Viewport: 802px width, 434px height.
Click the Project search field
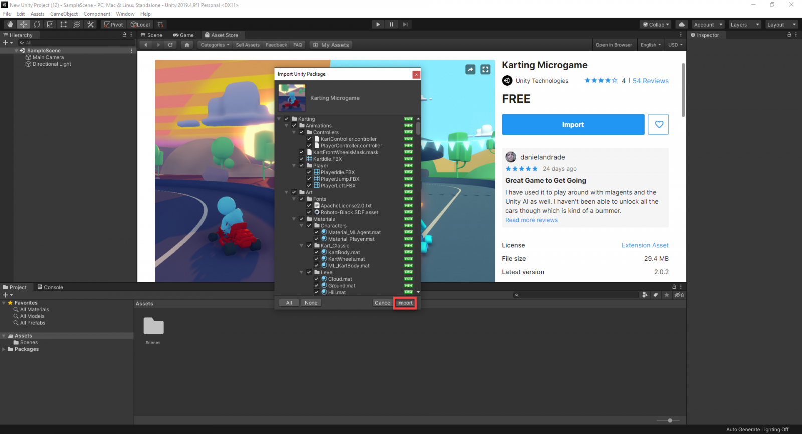point(576,295)
